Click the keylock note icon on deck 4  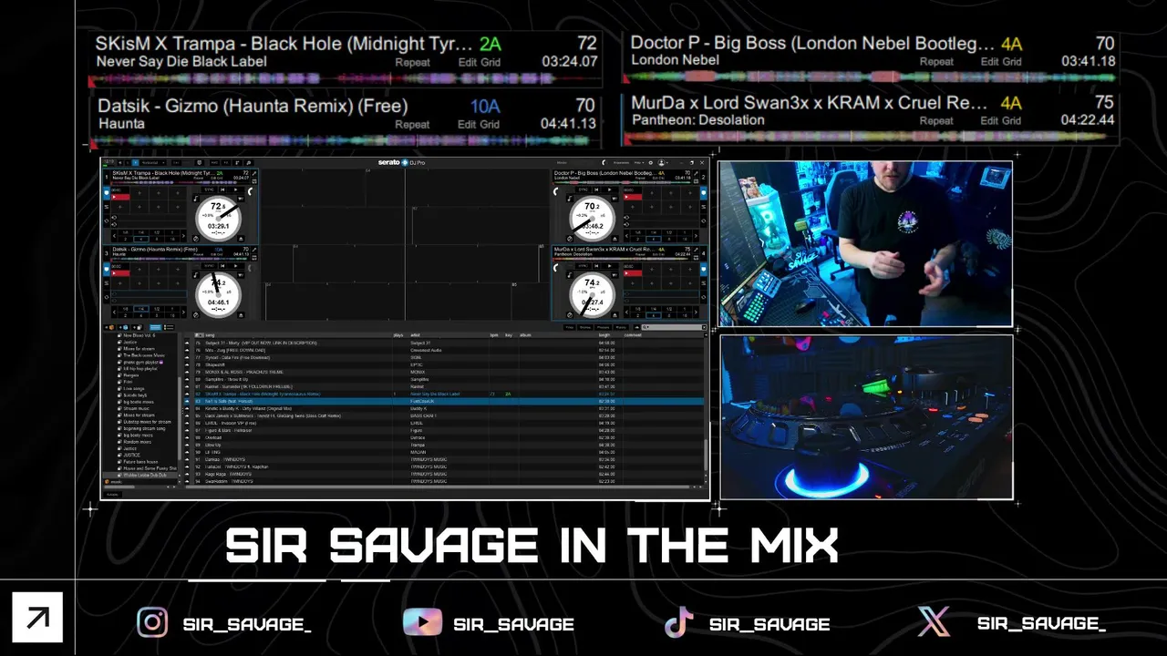pos(570,275)
